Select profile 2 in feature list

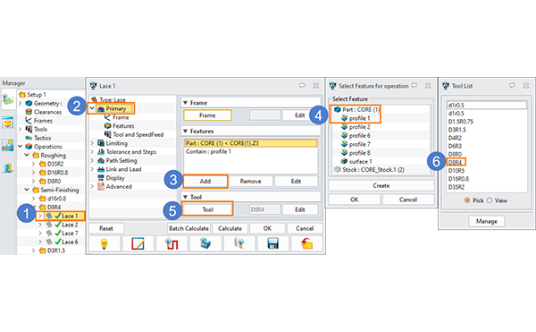coord(359,127)
